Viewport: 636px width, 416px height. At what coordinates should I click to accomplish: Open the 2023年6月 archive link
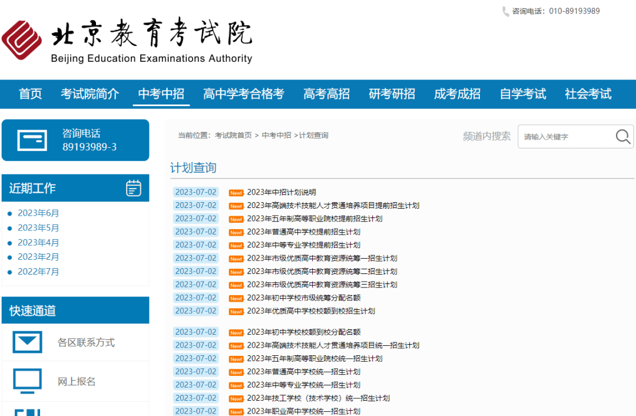click(38, 213)
